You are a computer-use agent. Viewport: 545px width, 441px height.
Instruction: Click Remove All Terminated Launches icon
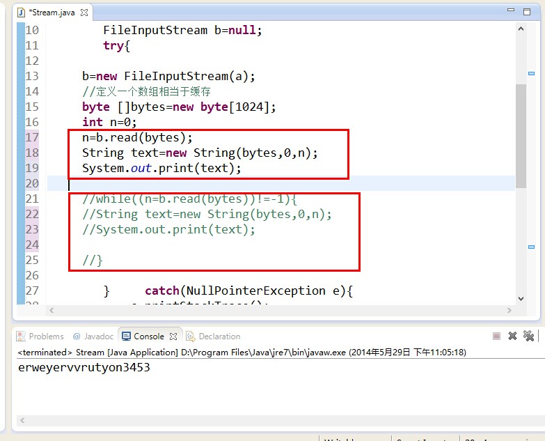point(528,336)
